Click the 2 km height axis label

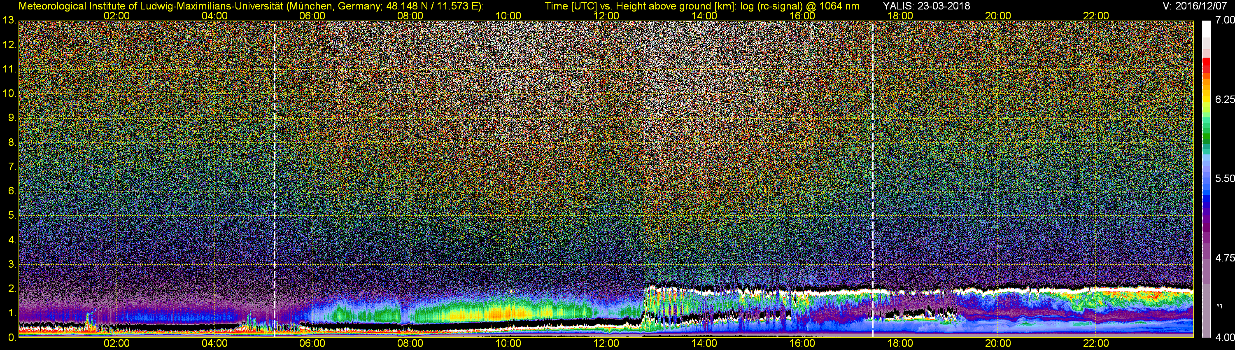tap(12, 289)
